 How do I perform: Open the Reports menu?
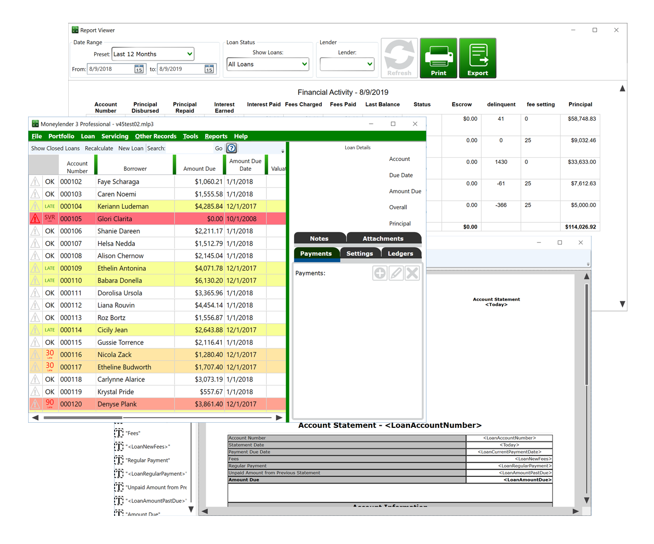216,136
